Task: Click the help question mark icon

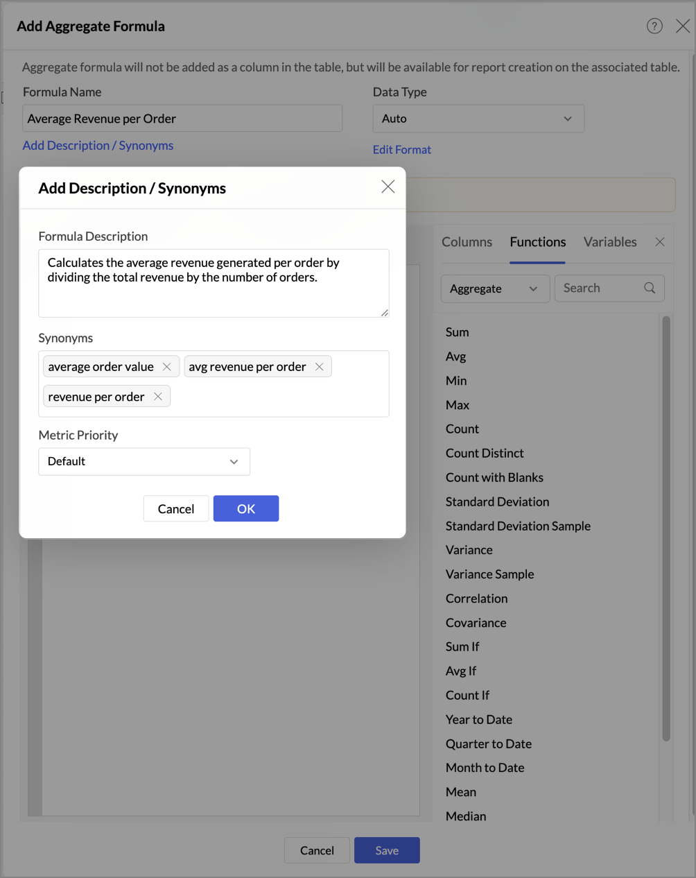Action: click(654, 26)
